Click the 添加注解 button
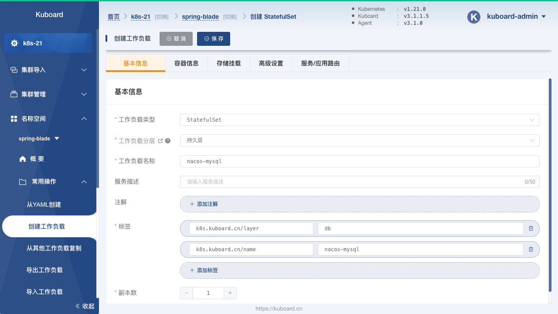 click(x=360, y=204)
